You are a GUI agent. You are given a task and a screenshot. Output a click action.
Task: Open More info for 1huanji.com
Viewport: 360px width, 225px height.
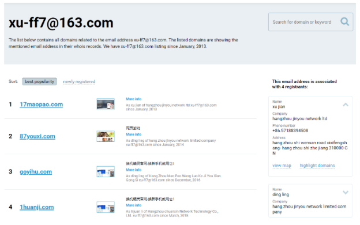pos(134,205)
